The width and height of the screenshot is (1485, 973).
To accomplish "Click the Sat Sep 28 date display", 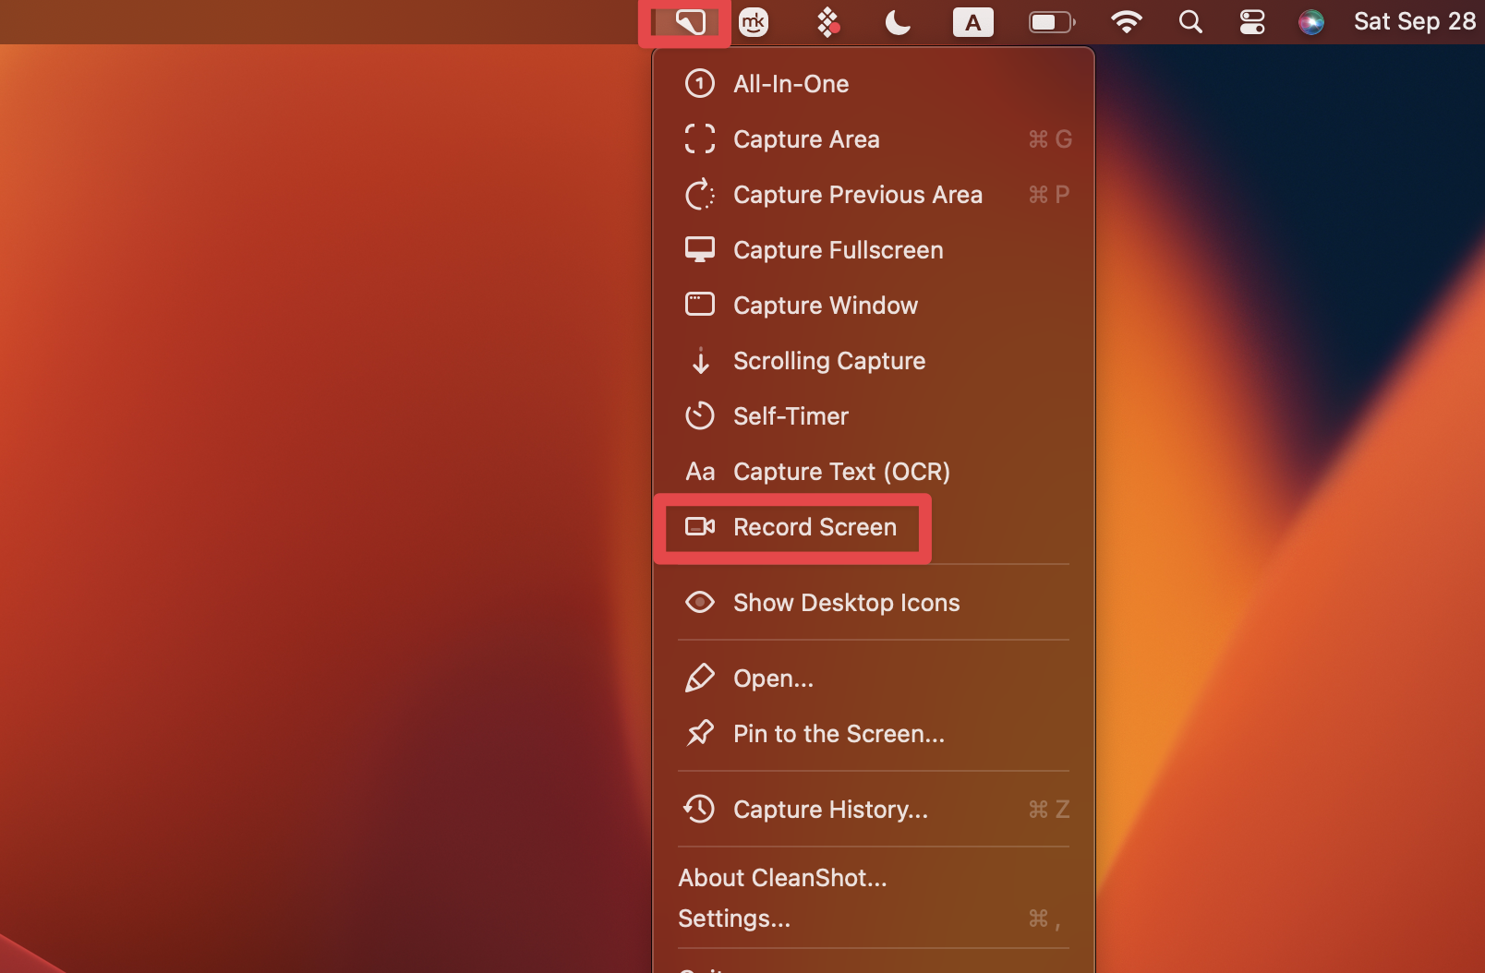I will (x=1413, y=21).
